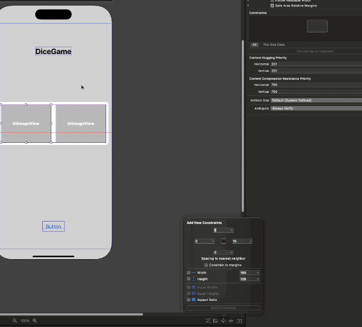Click 'Content Hugging Priority' heading
Image resolution: width=362 pixels, height=327 pixels.
click(268, 58)
